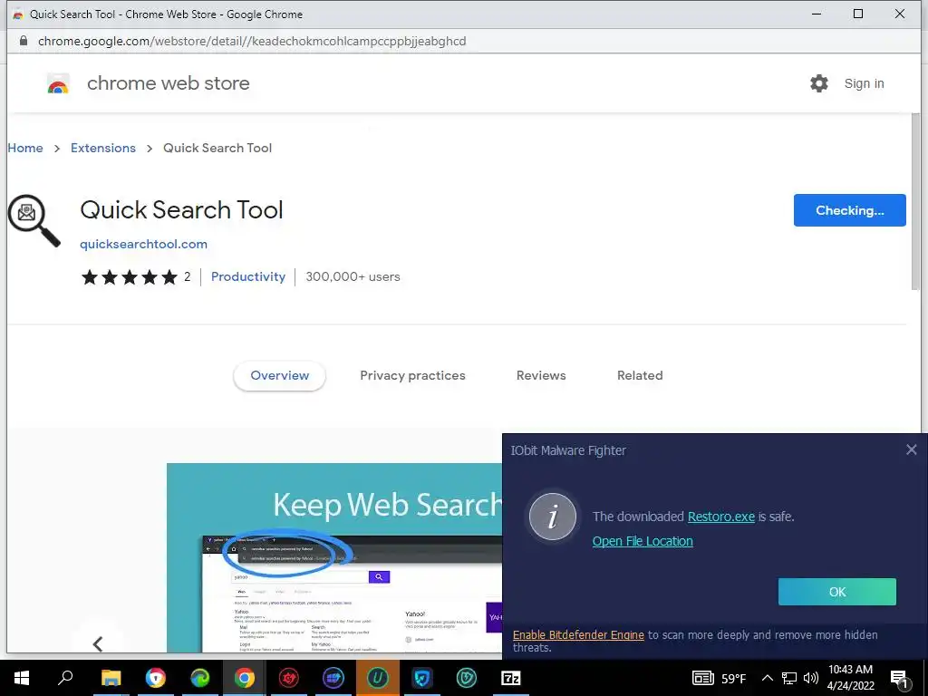Click the Keep Web Search screenshot
The width and height of the screenshot is (928, 696).
tap(334, 557)
